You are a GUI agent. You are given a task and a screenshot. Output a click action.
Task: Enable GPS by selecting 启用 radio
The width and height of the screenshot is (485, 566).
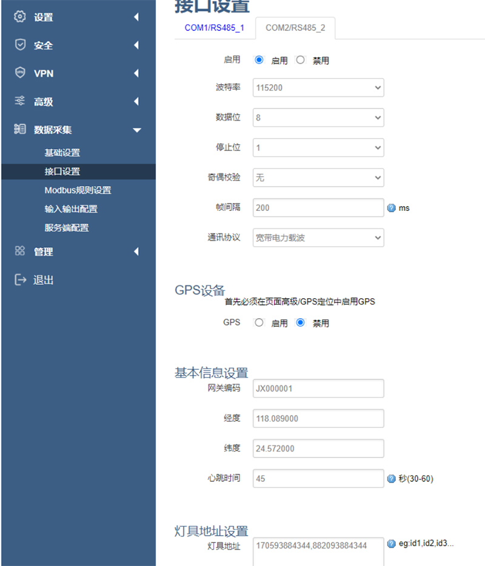click(259, 322)
